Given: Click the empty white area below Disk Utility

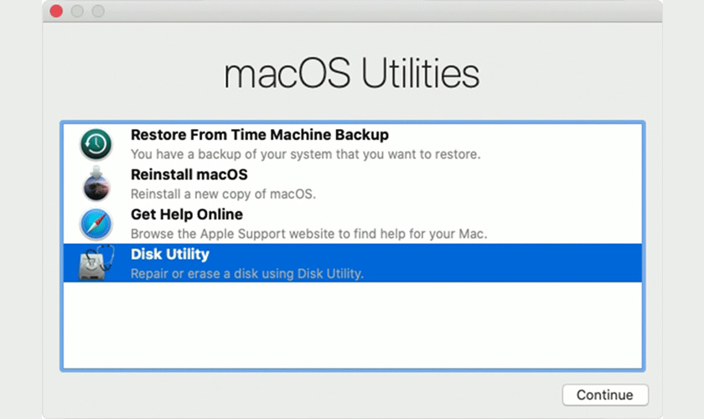Looking at the screenshot, I should click(x=353, y=325).
